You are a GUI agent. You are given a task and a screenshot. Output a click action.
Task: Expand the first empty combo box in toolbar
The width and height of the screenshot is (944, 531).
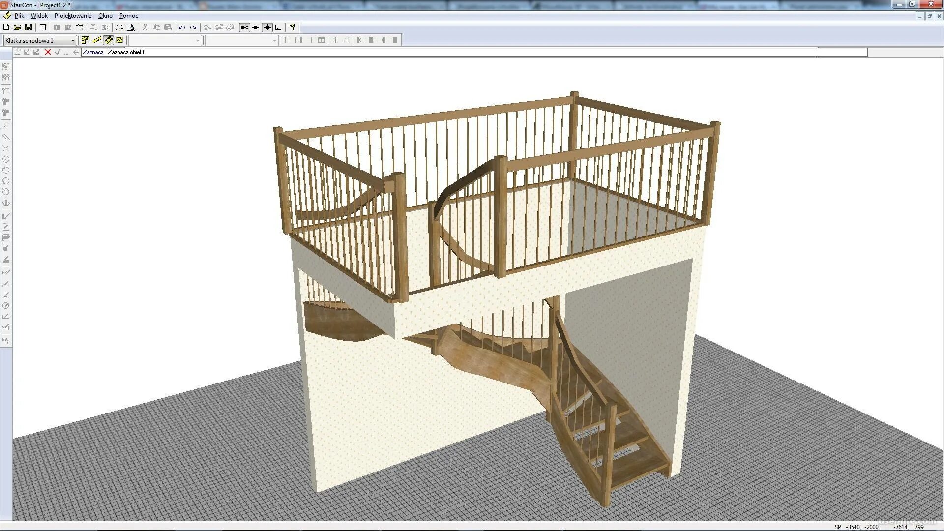[x=198, y=41]
